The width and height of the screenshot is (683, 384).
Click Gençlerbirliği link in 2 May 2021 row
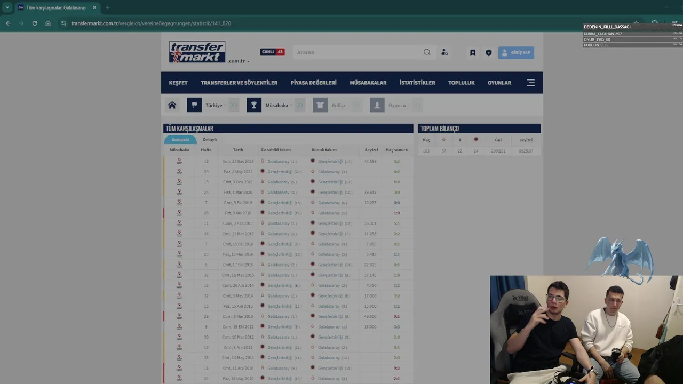(x=280, y=172)
